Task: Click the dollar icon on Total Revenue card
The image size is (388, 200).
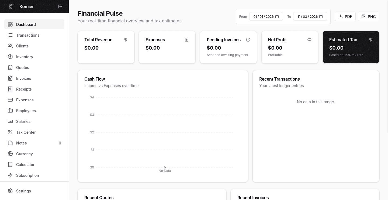Action: (x=126, y=40)
